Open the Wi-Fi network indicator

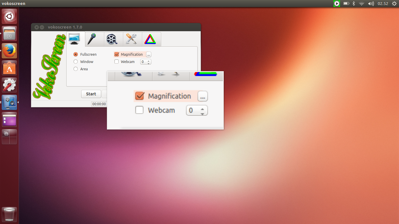tap(362, 3)
